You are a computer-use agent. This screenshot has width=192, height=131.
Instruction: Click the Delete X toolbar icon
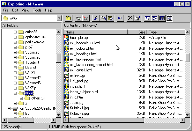coord(130,18)
